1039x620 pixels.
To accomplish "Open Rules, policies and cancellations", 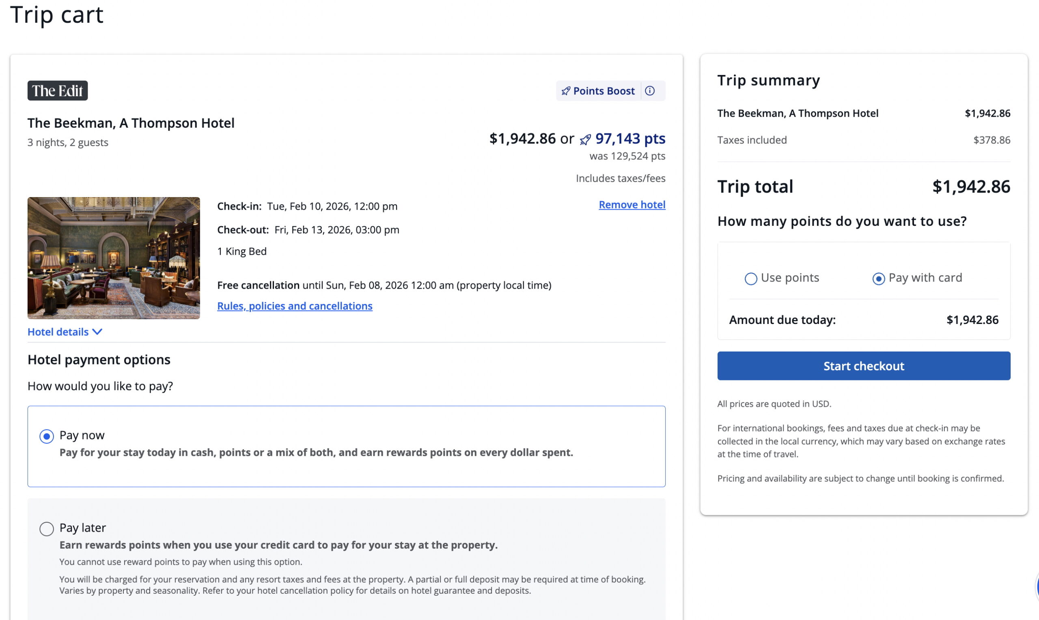I will (294, 306).
